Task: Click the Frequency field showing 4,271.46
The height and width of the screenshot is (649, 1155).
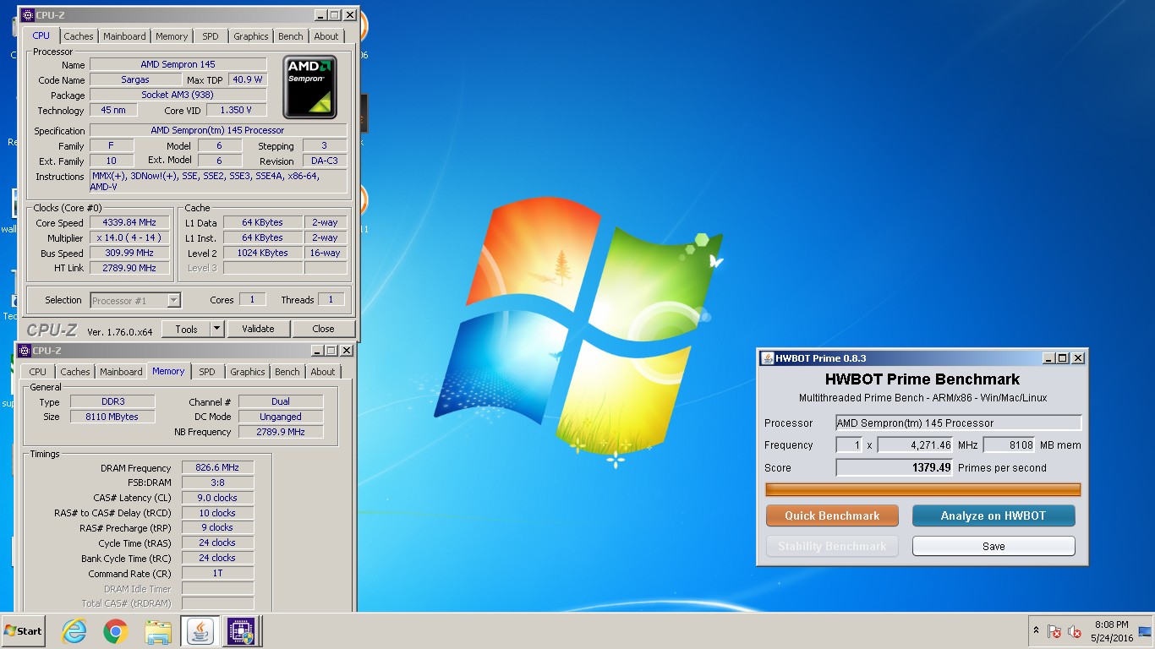Action: pos(917,445)
